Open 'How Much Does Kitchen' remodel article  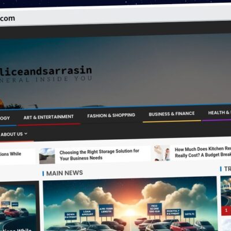[203, 152]
